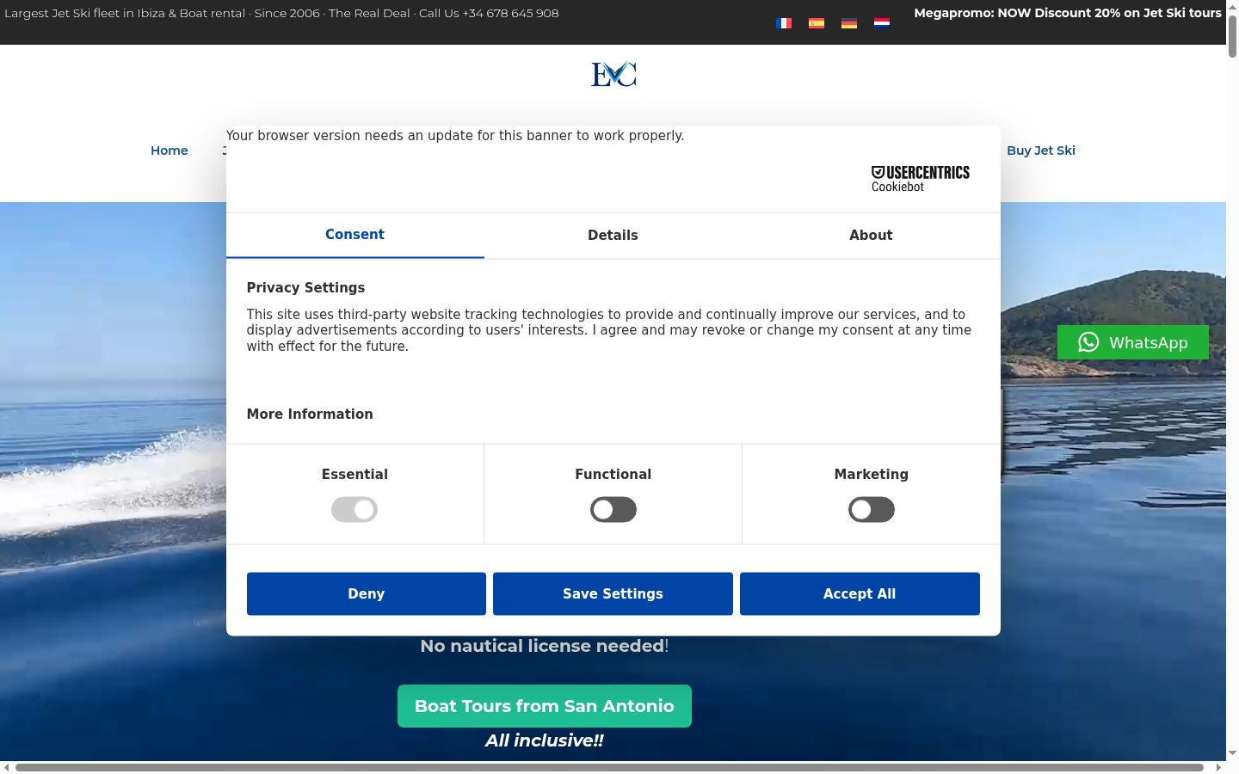Image resolution: width=1239 pixels, height=774 pixels.
Task: Switch the site language to French
Action: (784, 23)
